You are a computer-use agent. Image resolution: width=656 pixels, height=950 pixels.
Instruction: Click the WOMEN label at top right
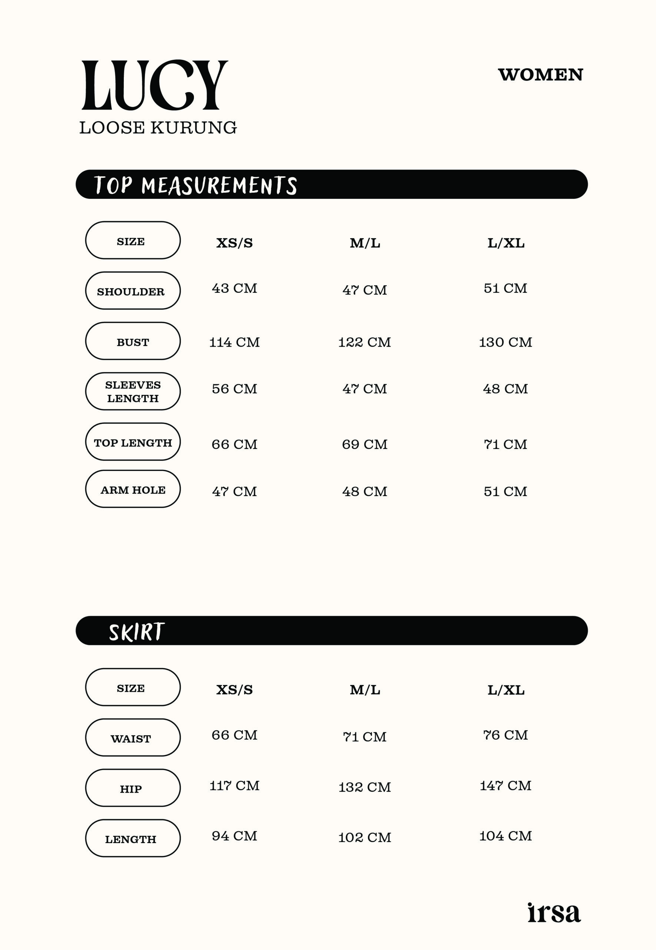click(x=540, y=75)
